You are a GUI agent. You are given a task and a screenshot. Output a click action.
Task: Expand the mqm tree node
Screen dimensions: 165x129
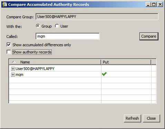13,75
